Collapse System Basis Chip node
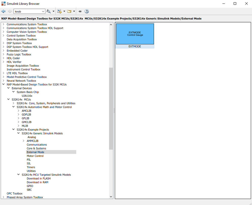This screenshot has height=205, width=252. (x=14, y=92)
